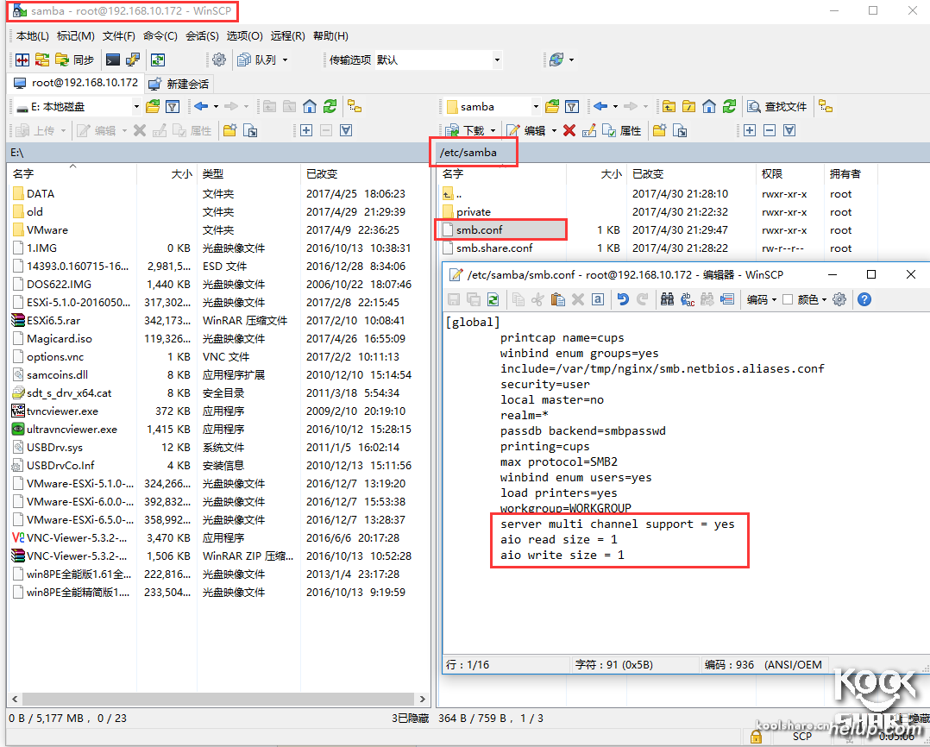Expand the editor 颜色 color dropdown arrow
Image resolution: width=930 pixels, height=747 pixels.
(825, 300)
